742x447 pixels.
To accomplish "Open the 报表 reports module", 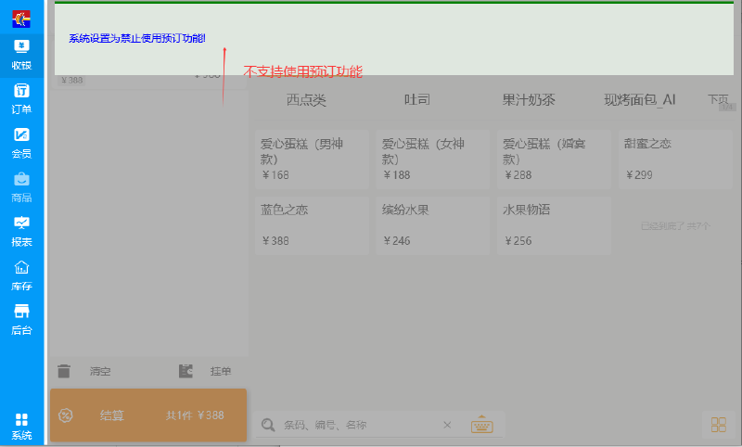I will click(x=21, y=232).
